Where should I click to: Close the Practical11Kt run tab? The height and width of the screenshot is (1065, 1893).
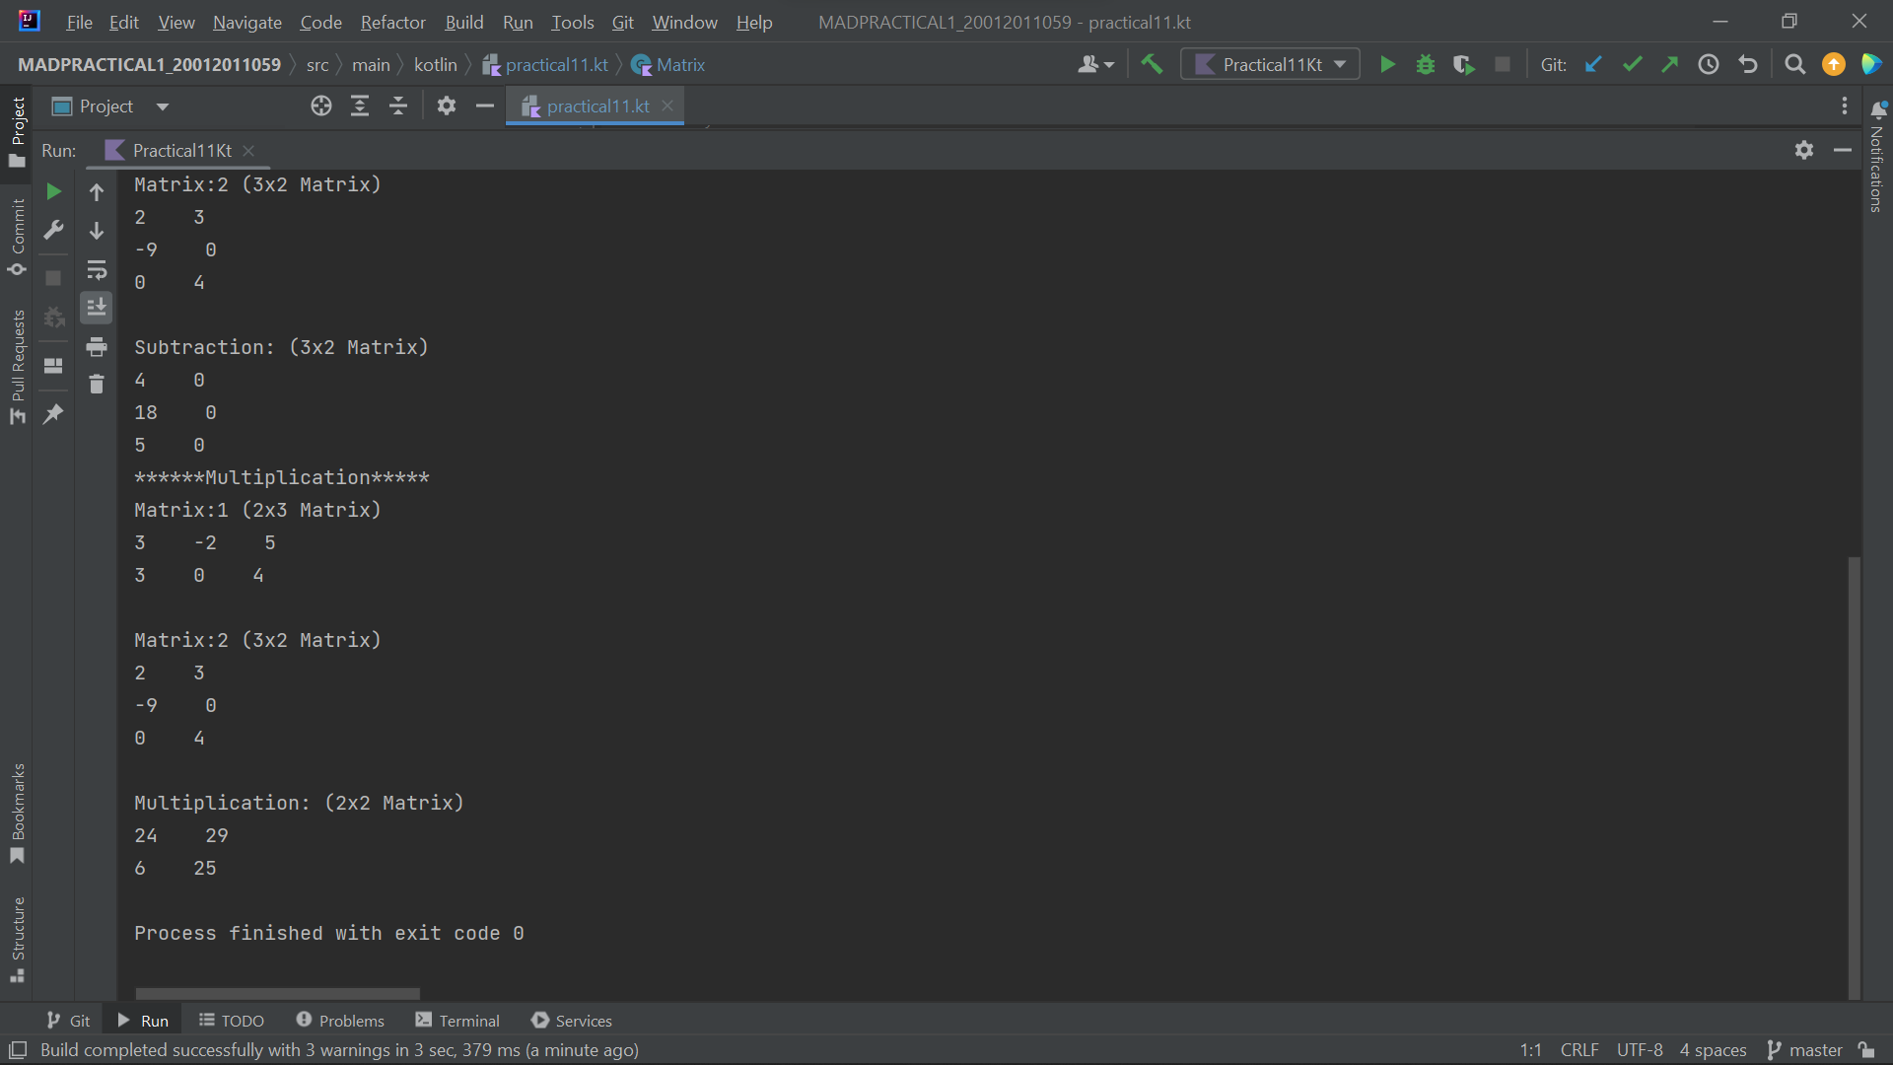pyautogui.click(x=248, y=151)
